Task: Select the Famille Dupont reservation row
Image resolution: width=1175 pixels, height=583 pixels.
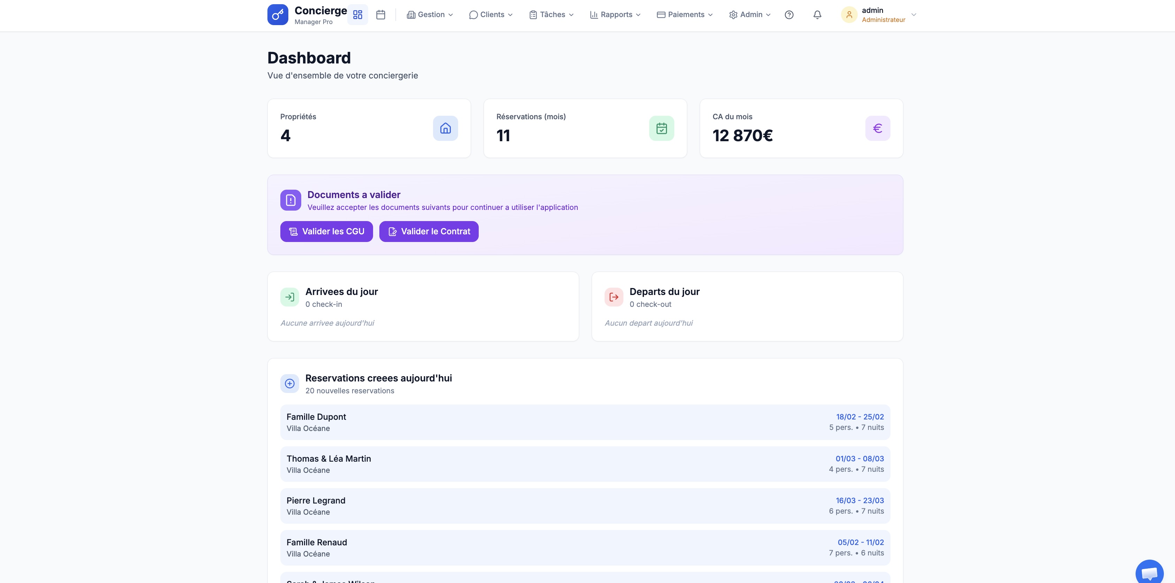Action: (x=585, y=422)
